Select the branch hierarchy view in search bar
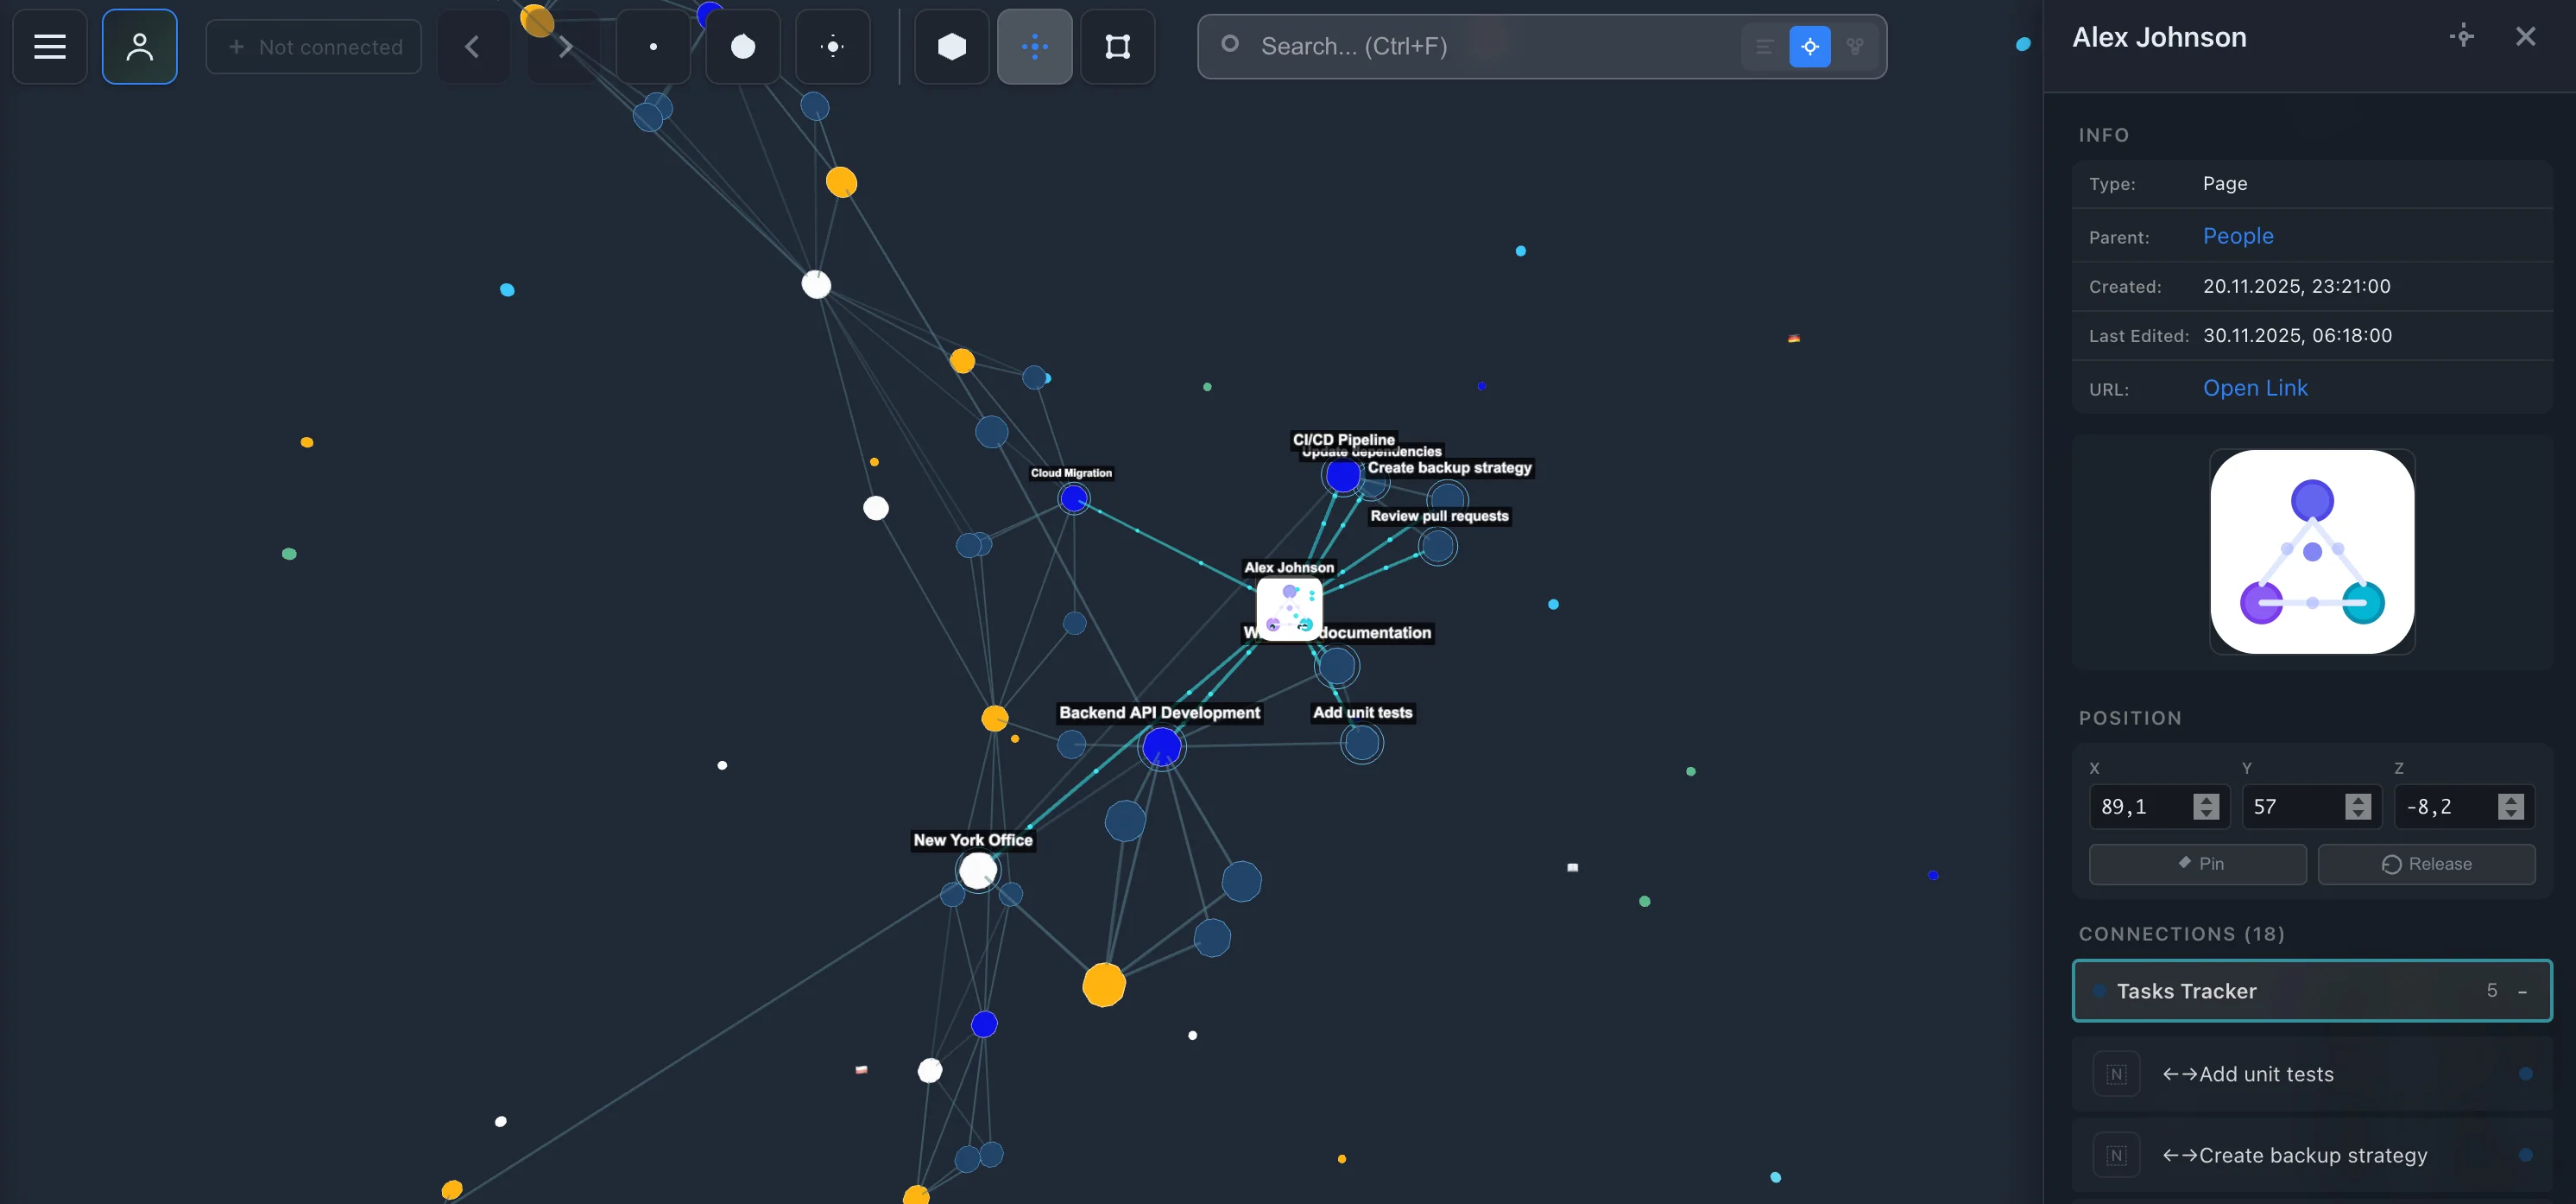This screenshot has height=1204, width=2576. click(x=1855, y=46)
